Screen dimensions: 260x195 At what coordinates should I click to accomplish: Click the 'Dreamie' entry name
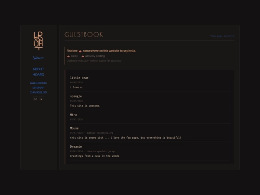pyautogui.click(x=76, y=147)
